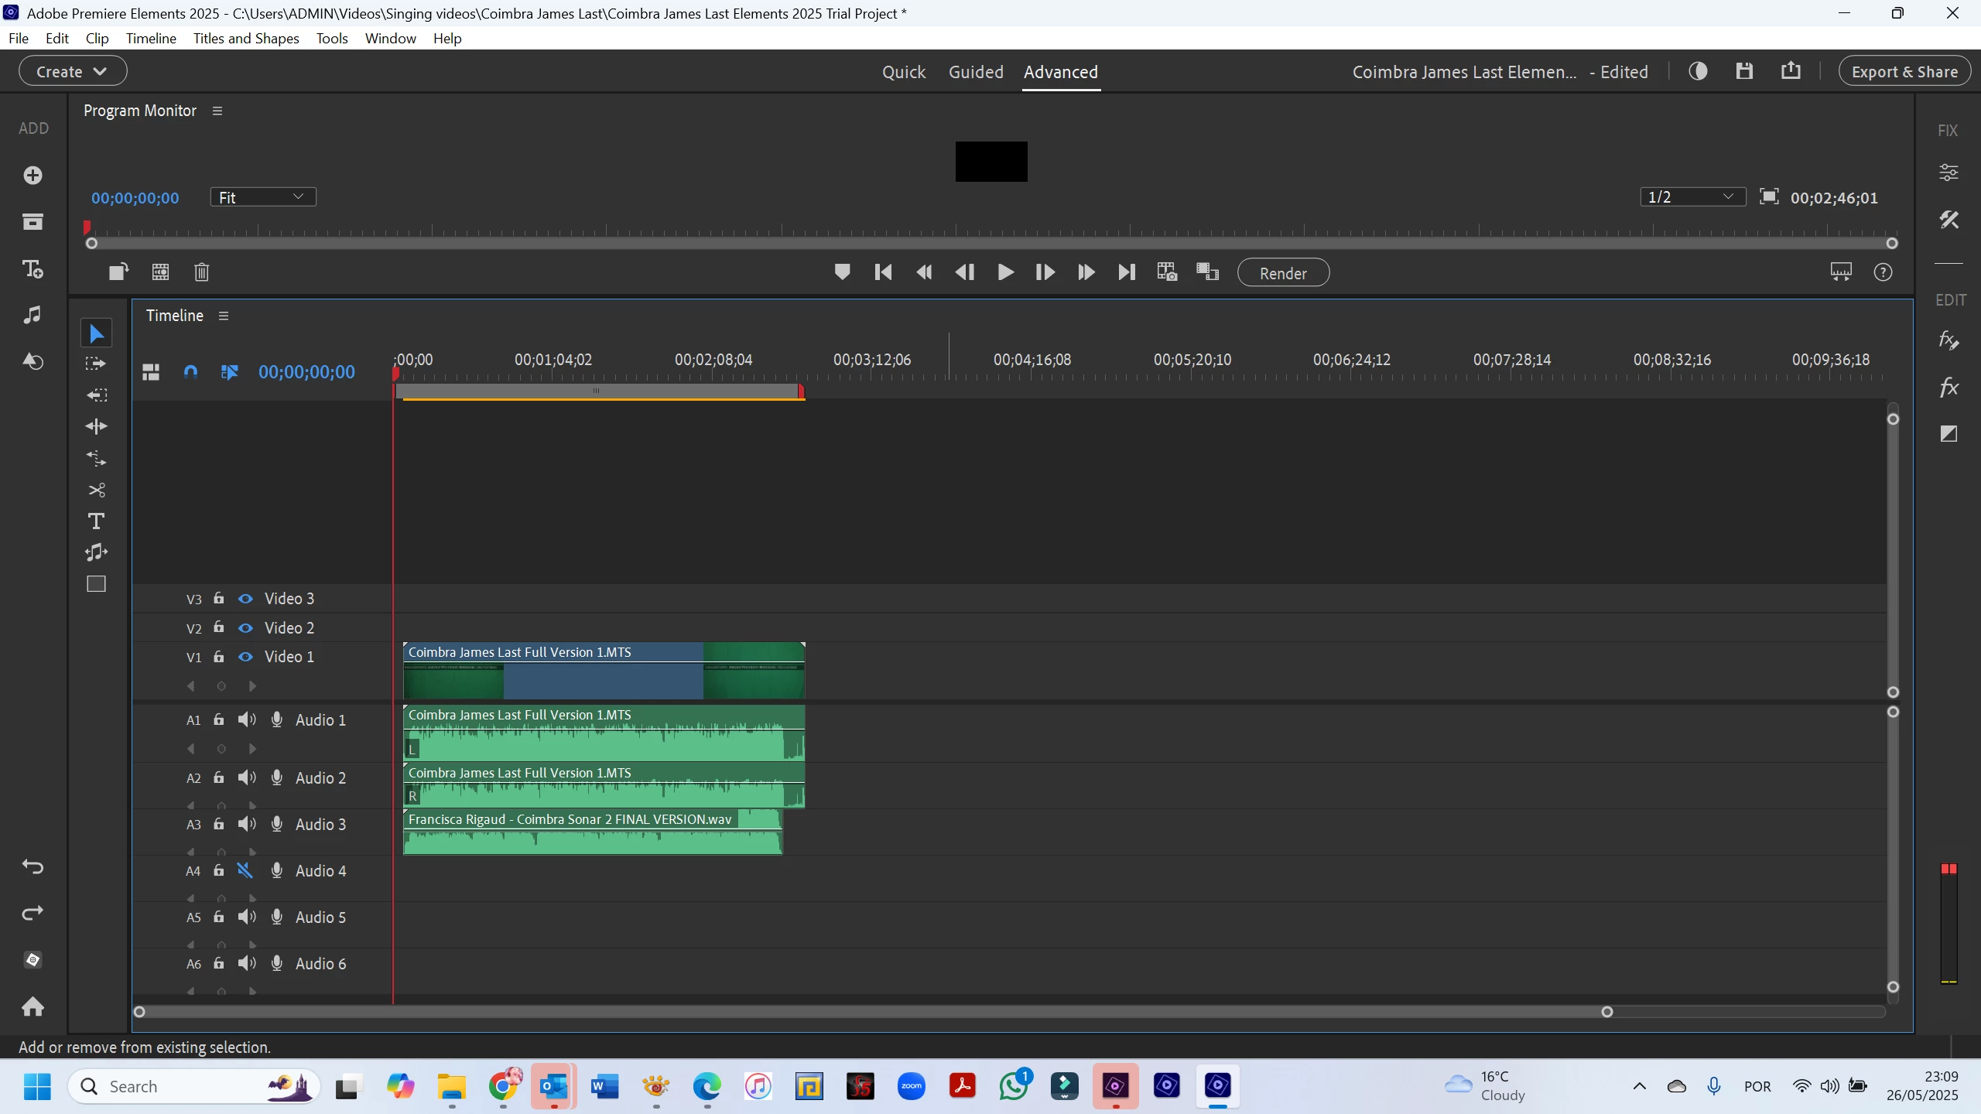The image size is (1981, 1114).
Task: Click the Add Marker icon
Action: tap(842, 272)
